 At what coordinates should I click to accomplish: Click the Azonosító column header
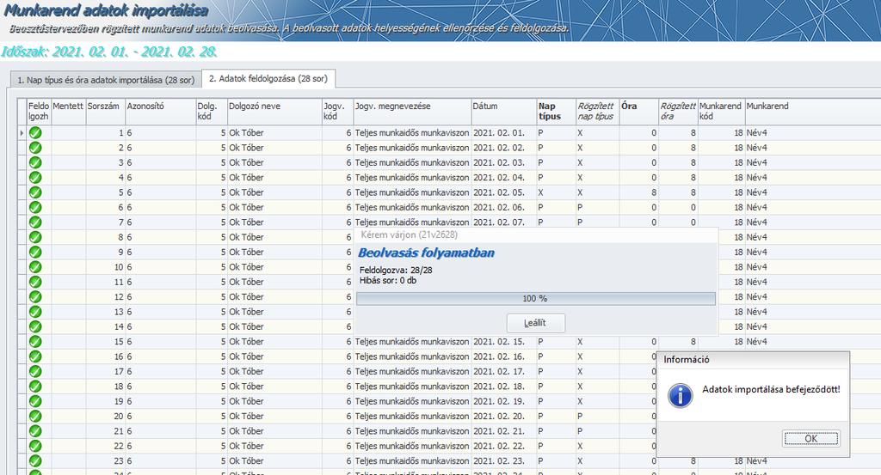pos(160,111)
